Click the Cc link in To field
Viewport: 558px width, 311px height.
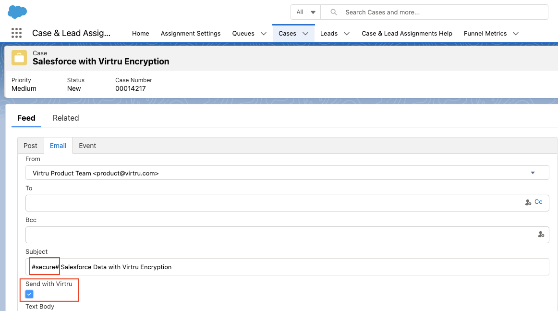(538, 202)
